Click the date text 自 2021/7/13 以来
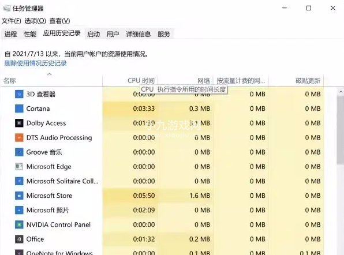344x255 pixels. pos(31,54)
